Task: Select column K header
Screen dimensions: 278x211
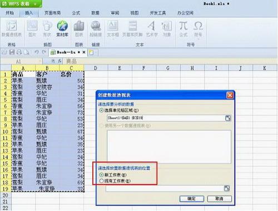Action: coord(265,68)
